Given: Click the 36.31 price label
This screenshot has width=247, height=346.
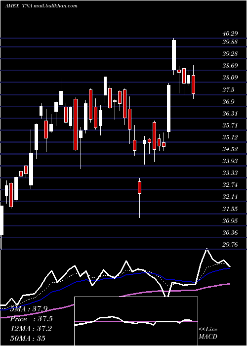Looking at the screenshot, I should coord(230,113).
